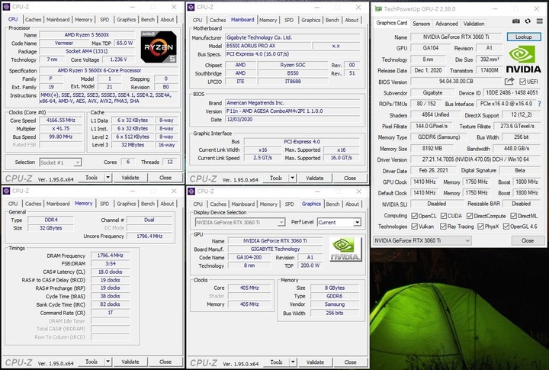The height and width of the screenshot is (370, 549).
Task: Click the Driver Version field in GPU-Z
Action: pos(475,159)
